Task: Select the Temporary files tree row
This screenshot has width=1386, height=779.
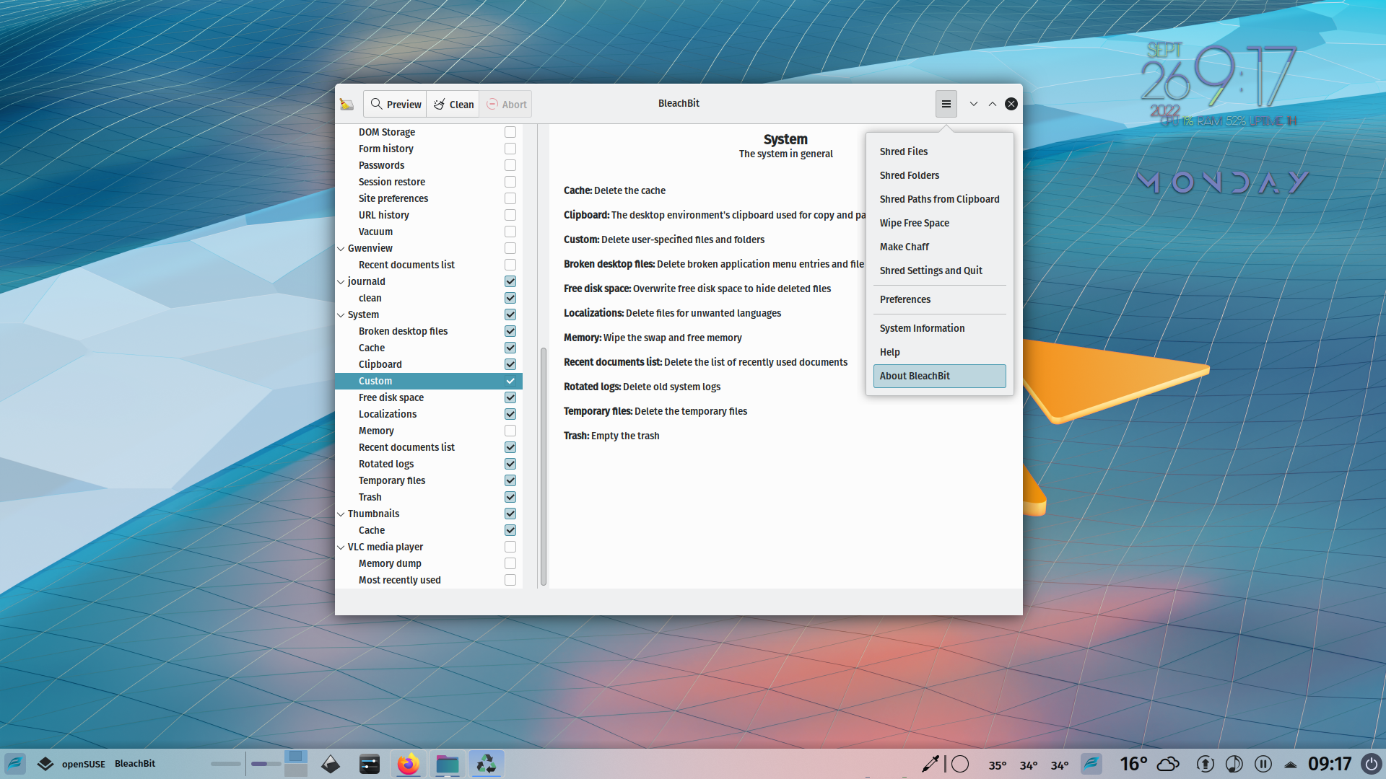Action: point(428,480)
